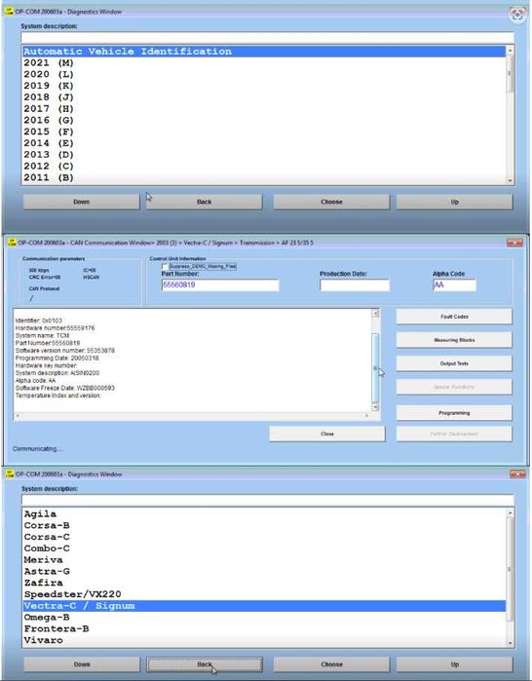Open the Fault Codes screen

click(454, 317)
